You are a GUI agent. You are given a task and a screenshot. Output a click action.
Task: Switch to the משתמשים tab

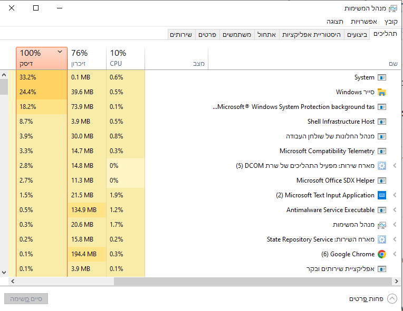pos(237,35)
